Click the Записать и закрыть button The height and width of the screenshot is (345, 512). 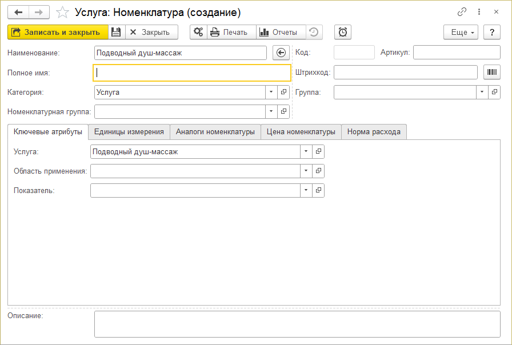57,32
